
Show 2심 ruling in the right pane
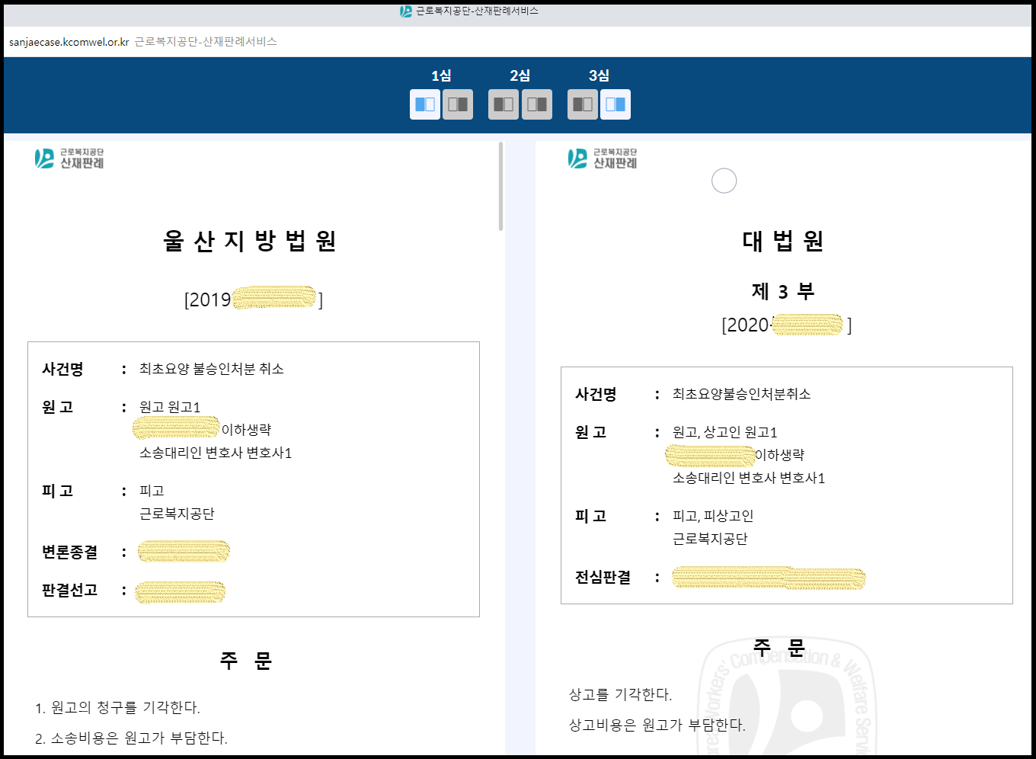tap(537, 104)
